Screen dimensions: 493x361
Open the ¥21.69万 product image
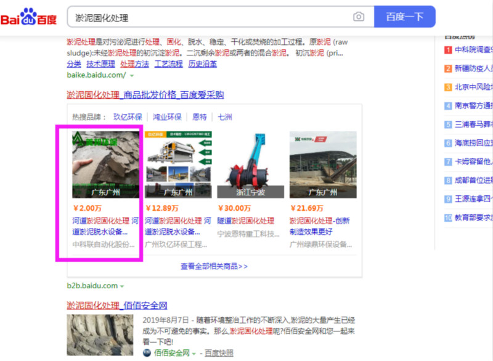pyautogui.click(x=323, y=164)
